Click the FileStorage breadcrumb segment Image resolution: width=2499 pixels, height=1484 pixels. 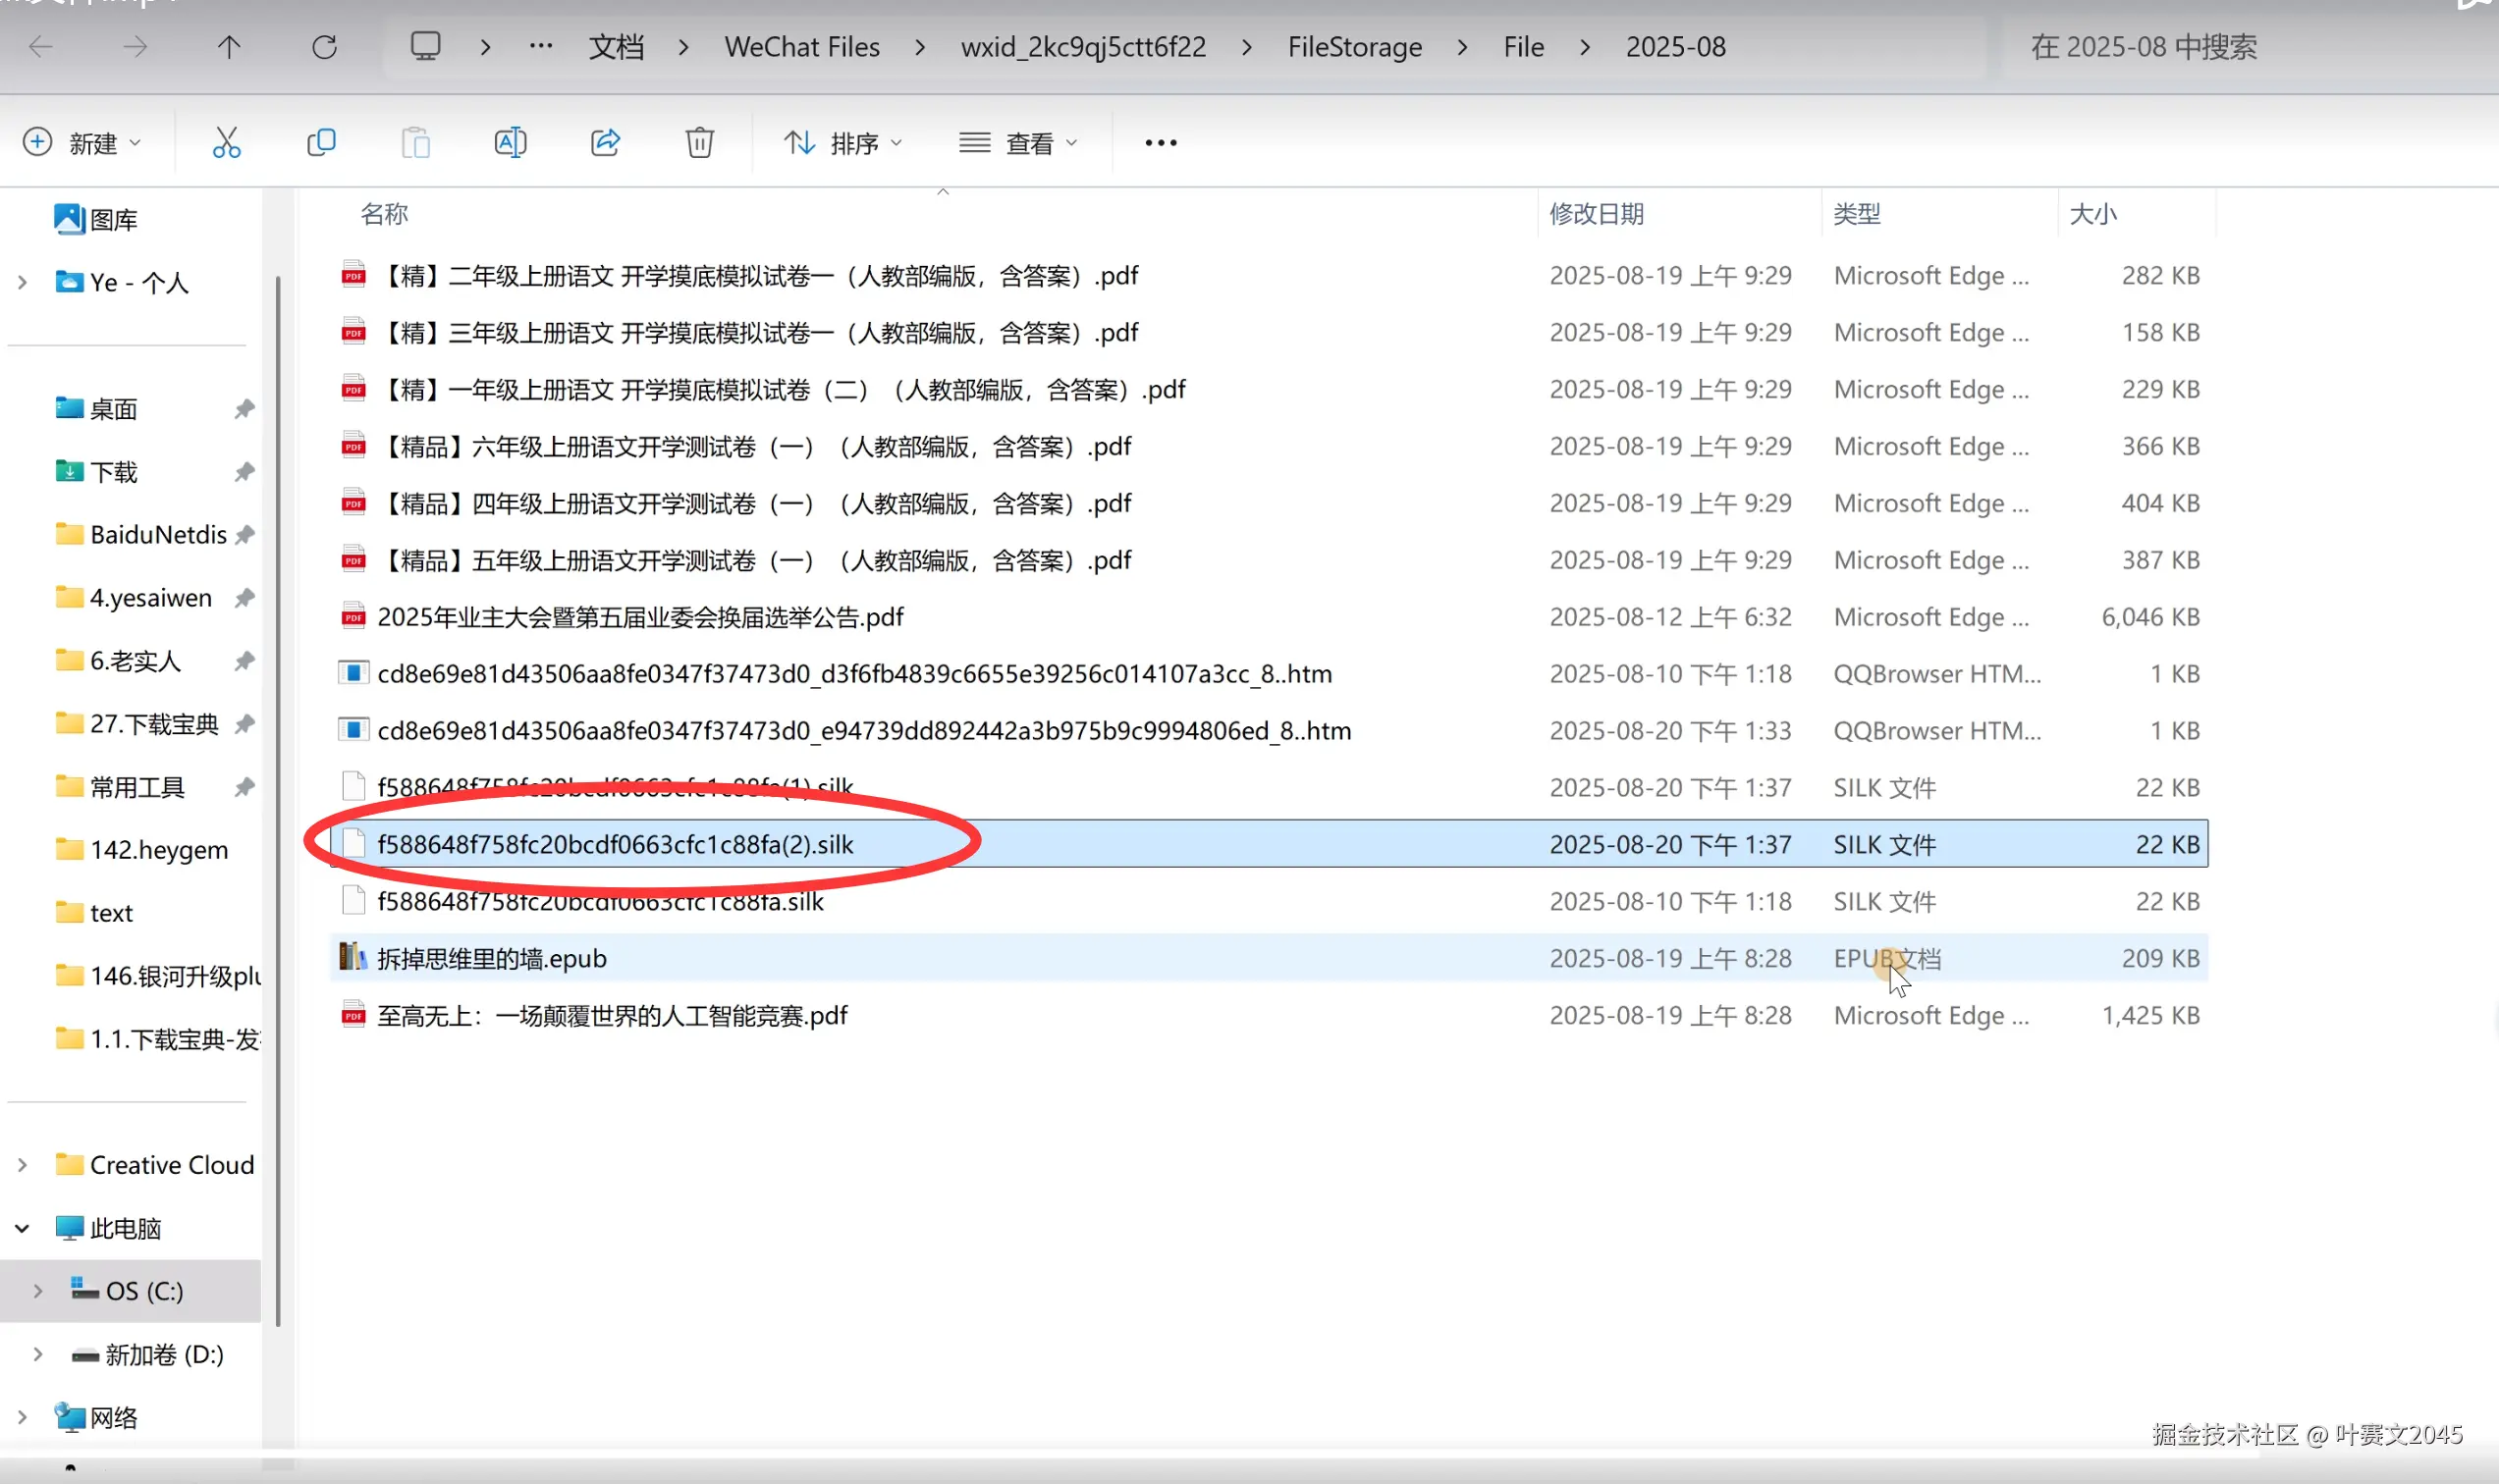1353,47
